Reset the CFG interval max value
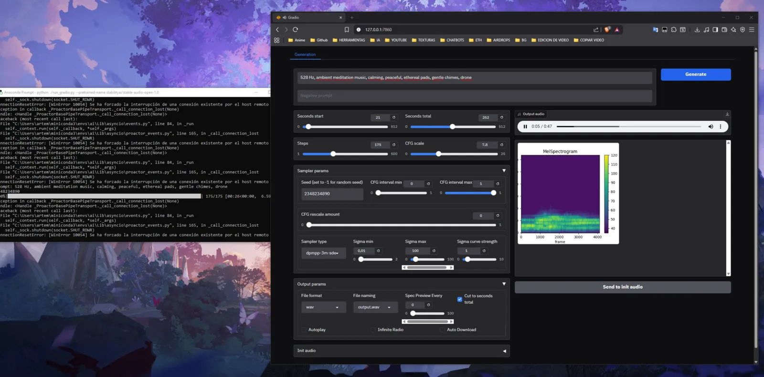The image size is (764, 377). point(498,184)
